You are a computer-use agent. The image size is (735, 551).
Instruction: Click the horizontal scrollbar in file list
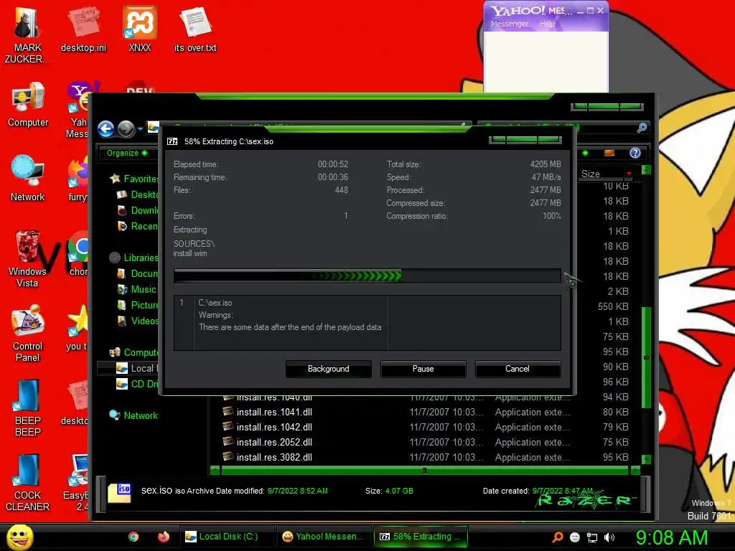click(424, 470)
